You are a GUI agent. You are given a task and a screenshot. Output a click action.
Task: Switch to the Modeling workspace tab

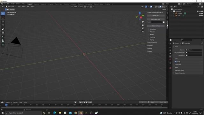[x=36, y=4]
